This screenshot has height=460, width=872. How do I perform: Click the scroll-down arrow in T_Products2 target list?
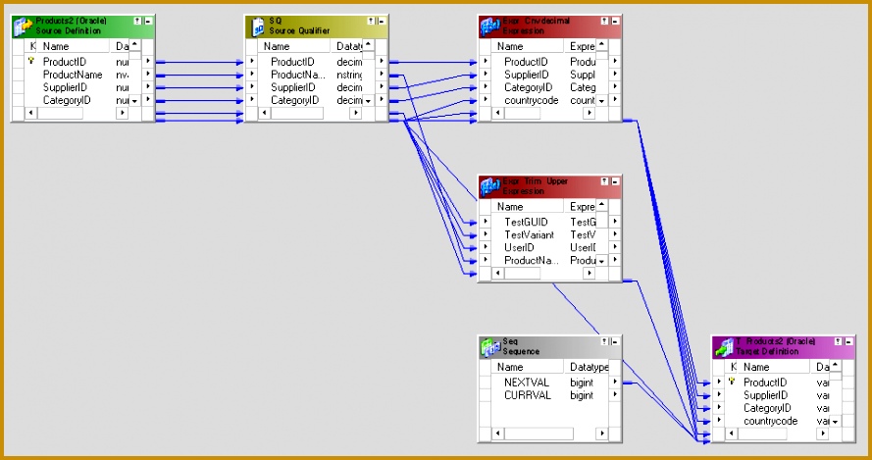(836, 421)
